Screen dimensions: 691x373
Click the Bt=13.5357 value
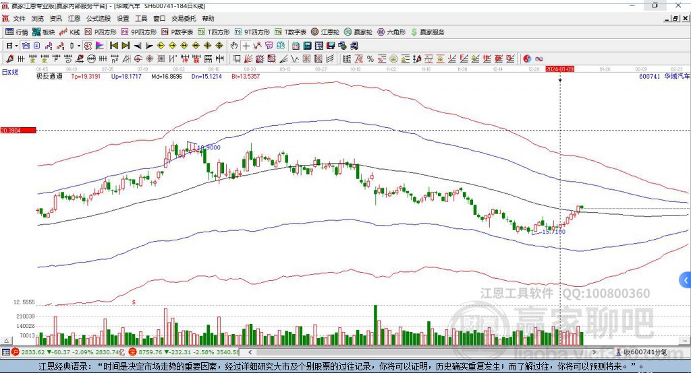[x=246, y=76]
